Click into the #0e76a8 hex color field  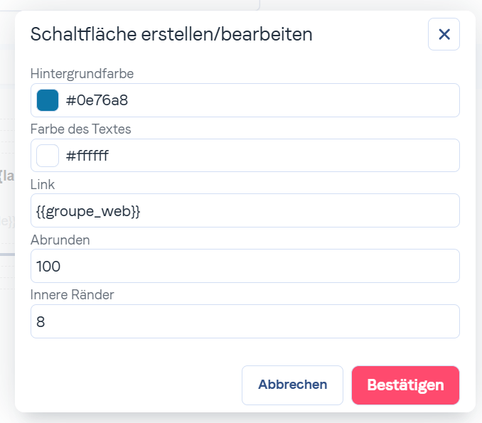(x=256, y=100)
